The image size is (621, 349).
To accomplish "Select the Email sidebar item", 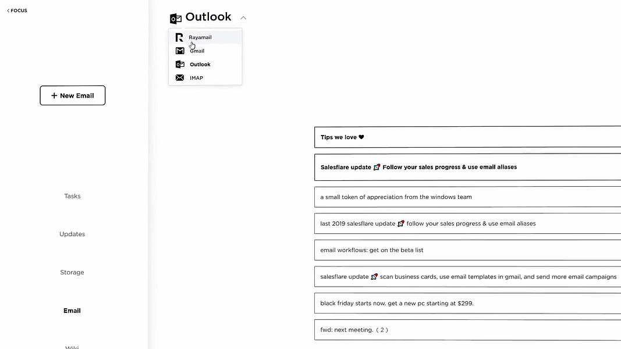I will click(72, 311).
